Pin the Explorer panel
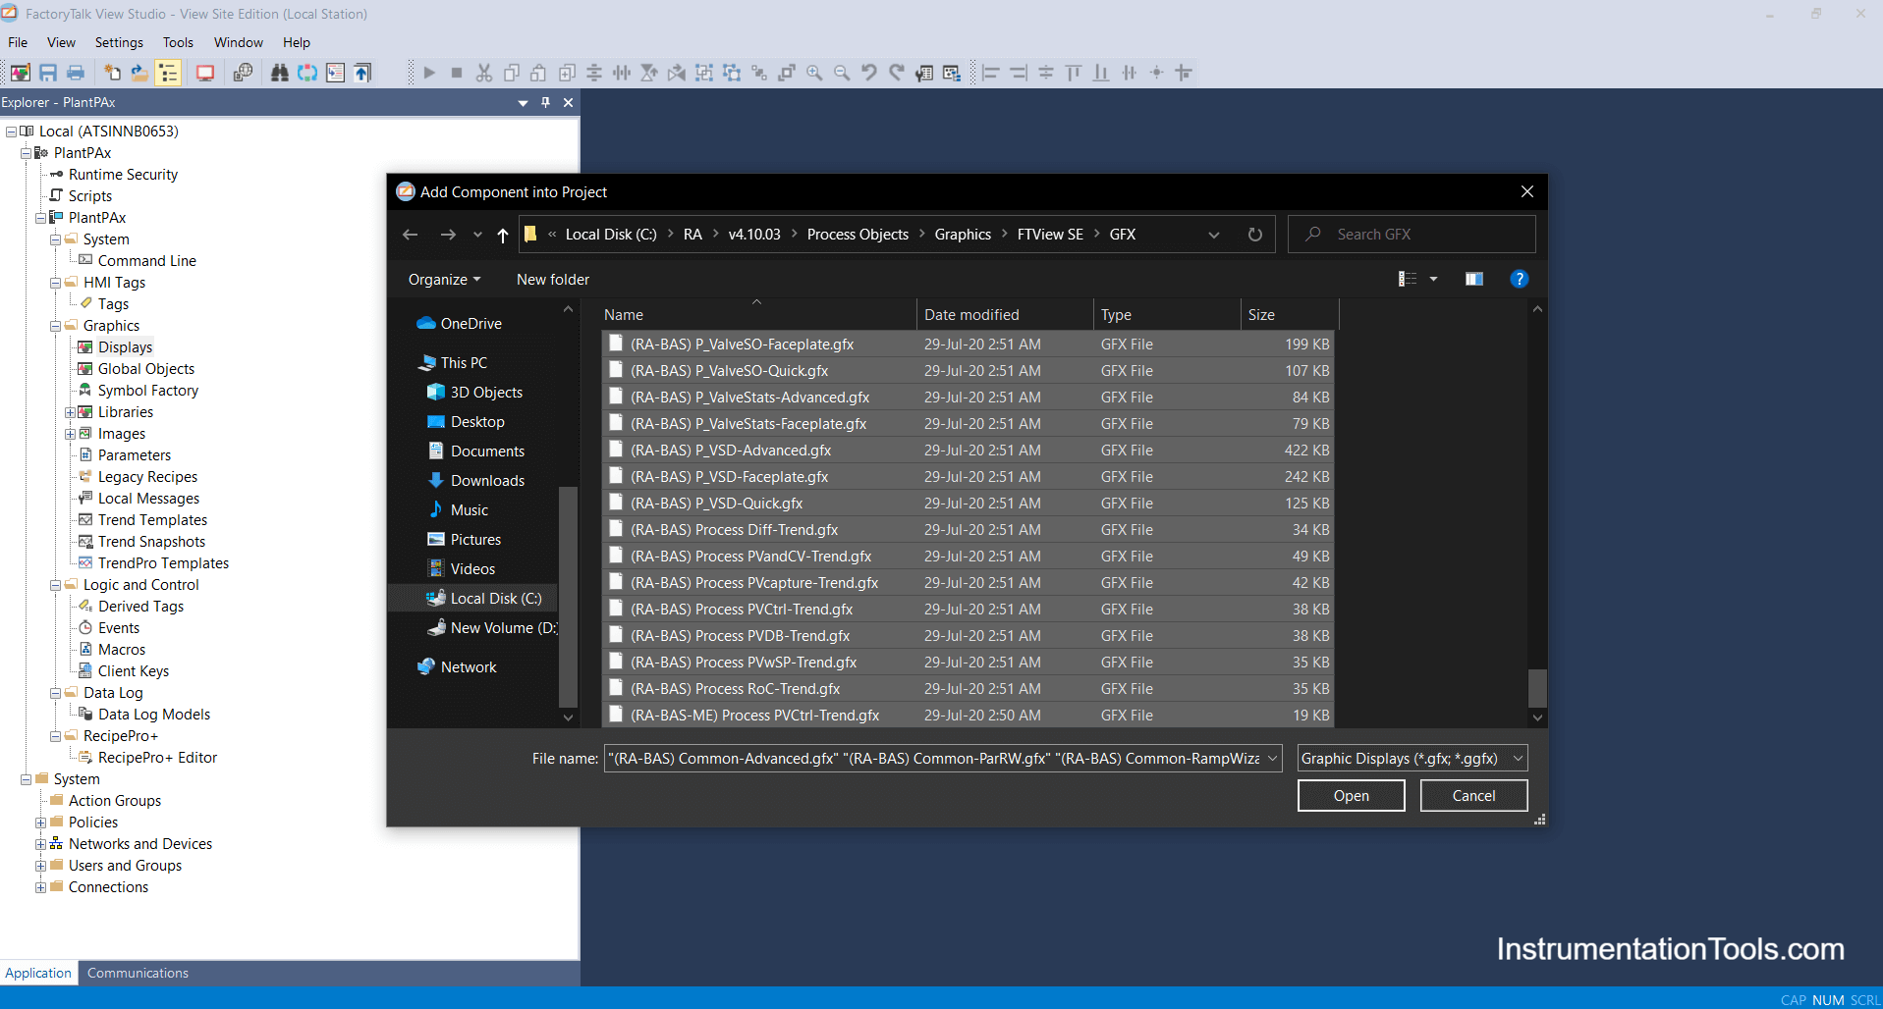Viewport: 1883px width, 1009px height. 546,102
